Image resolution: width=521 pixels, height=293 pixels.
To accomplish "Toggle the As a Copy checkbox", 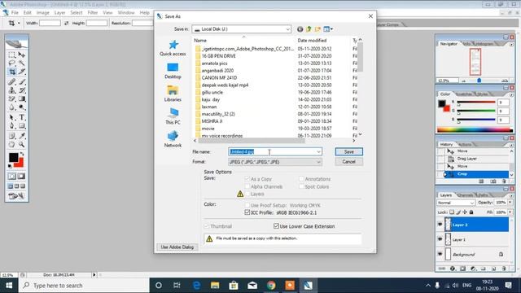I will click(x=247, y=179).
